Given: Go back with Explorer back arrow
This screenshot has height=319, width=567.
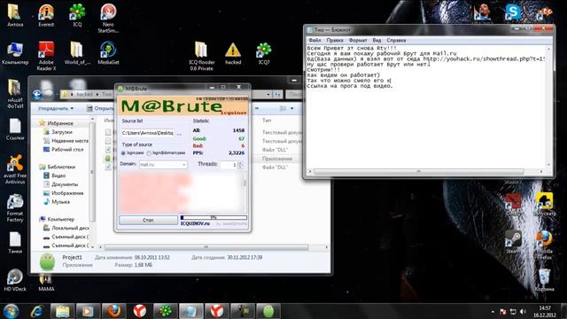Looking at the screenshot, I should click(x=37, y=95).
